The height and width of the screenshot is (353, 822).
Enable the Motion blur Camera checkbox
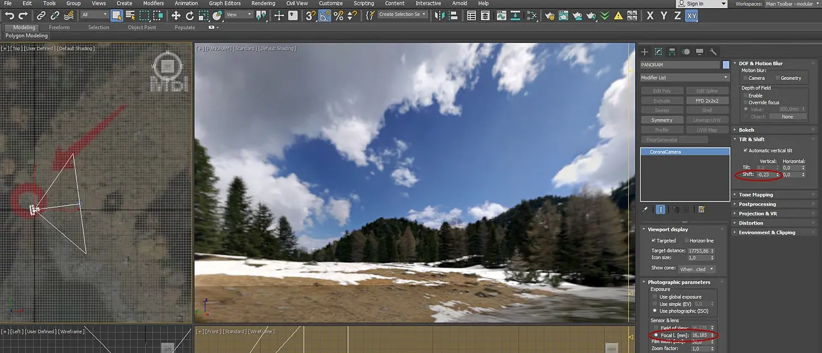[x=745, y=78]
